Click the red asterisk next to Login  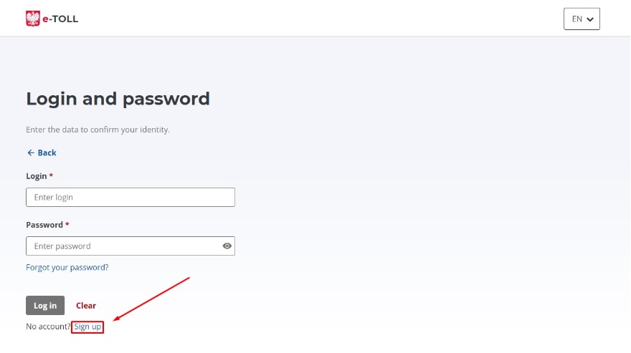pyautogui.click(x=51, y=175)
